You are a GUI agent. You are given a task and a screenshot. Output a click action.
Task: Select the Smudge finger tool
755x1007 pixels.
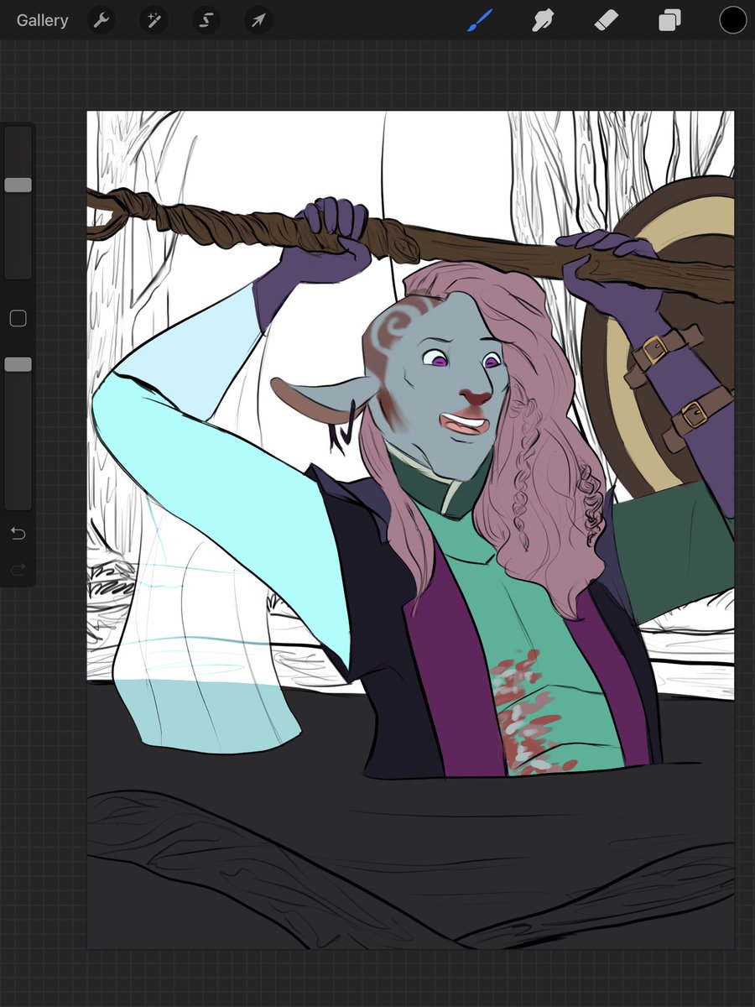click(x=544, y=20)
